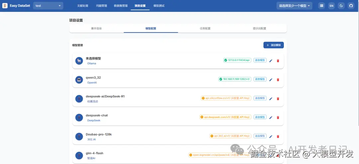Open the 问题管理 menu
Image resolution: width=359 pixels, height=164 pixels.
101,6
